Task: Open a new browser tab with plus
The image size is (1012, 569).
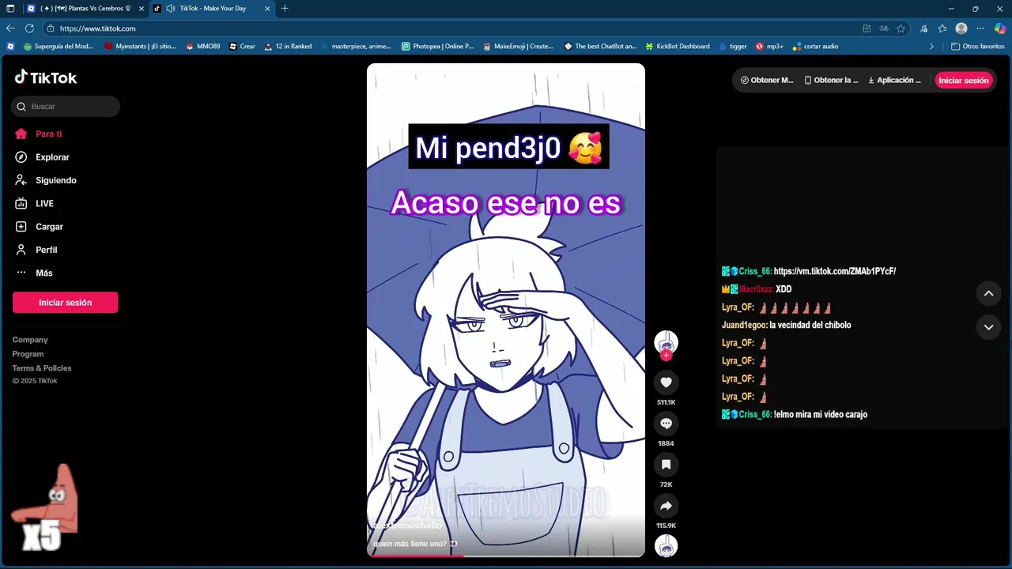Action: tap(285, 8)
